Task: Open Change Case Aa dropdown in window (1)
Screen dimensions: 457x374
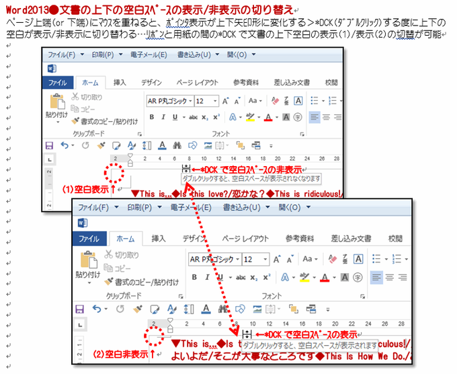Action: pyautogui.click(x=255, y=101)
